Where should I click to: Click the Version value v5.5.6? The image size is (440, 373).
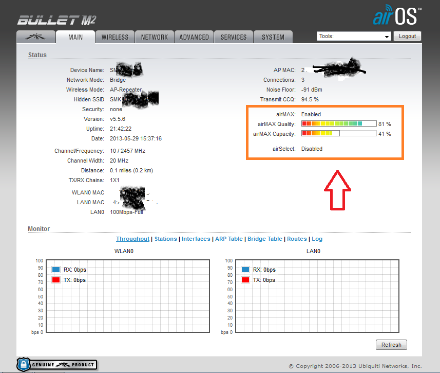pos(118,119)
